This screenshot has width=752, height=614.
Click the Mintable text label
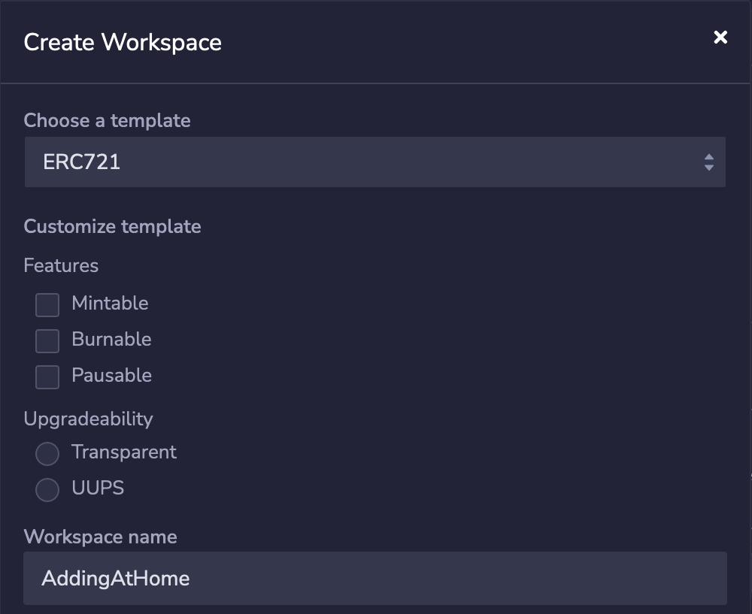(x=110, y=304)
